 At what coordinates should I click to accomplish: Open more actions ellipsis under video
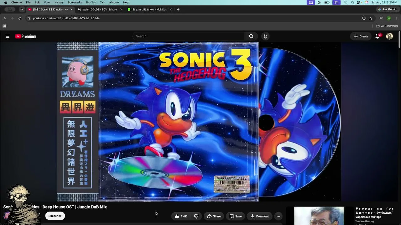click(278, 216)
